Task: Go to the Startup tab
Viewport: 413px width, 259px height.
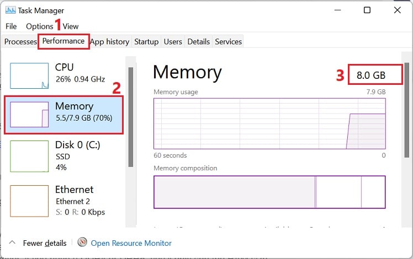Action: (146, 41)
